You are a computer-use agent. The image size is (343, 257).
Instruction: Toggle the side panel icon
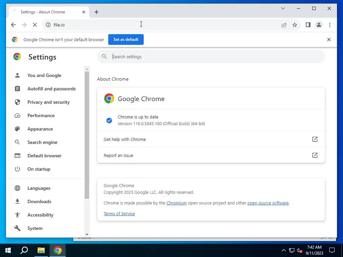308,25
